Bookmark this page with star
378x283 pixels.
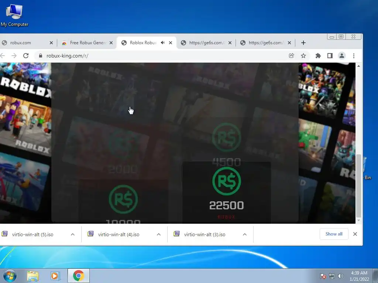[303, 56]
